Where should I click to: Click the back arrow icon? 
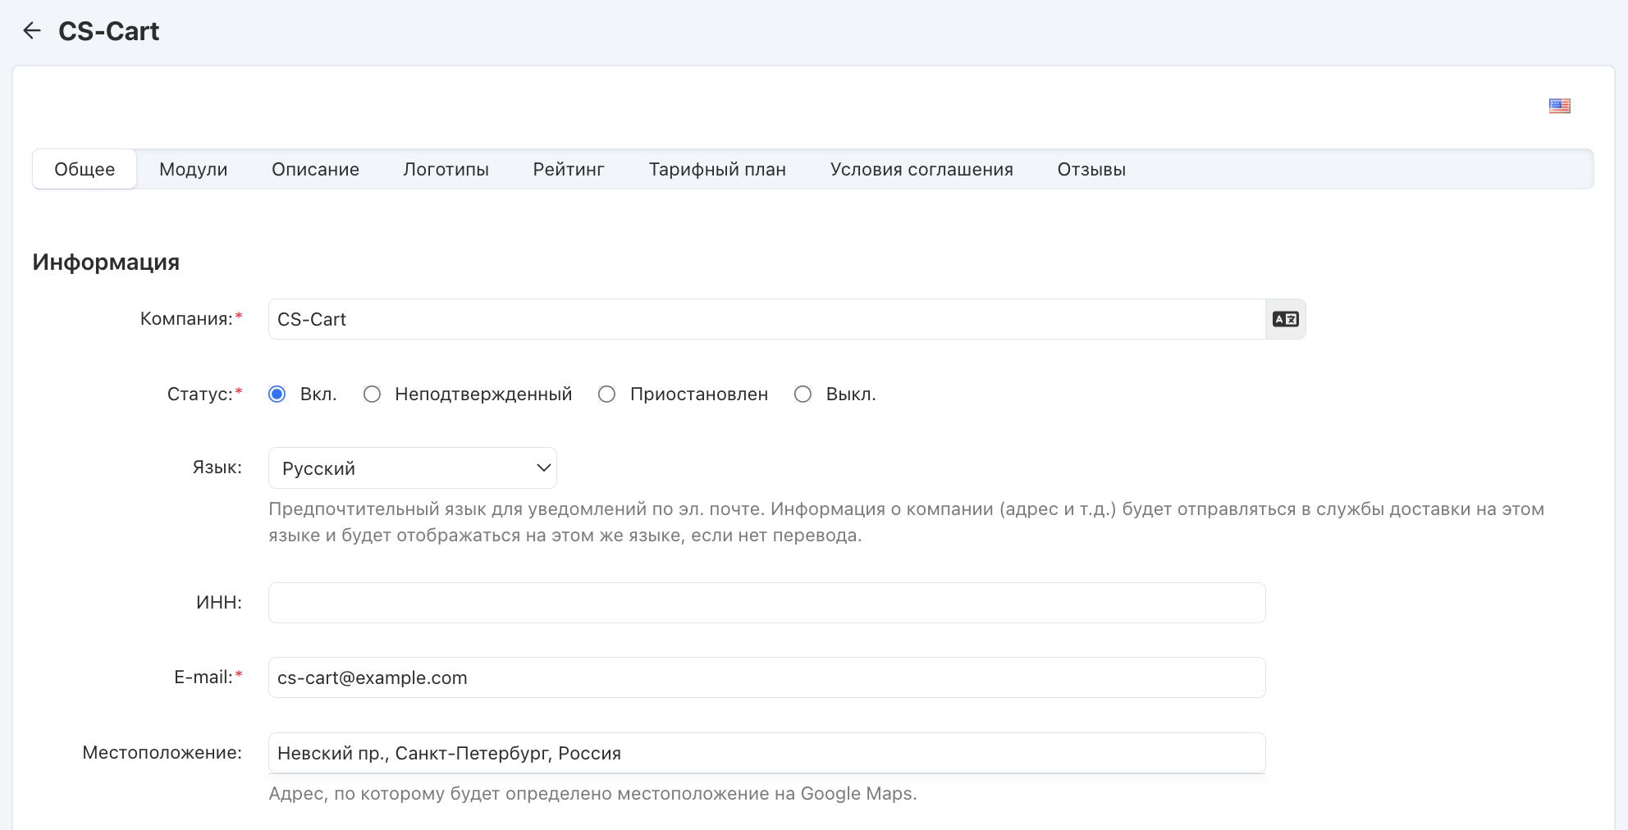point(32,31)
